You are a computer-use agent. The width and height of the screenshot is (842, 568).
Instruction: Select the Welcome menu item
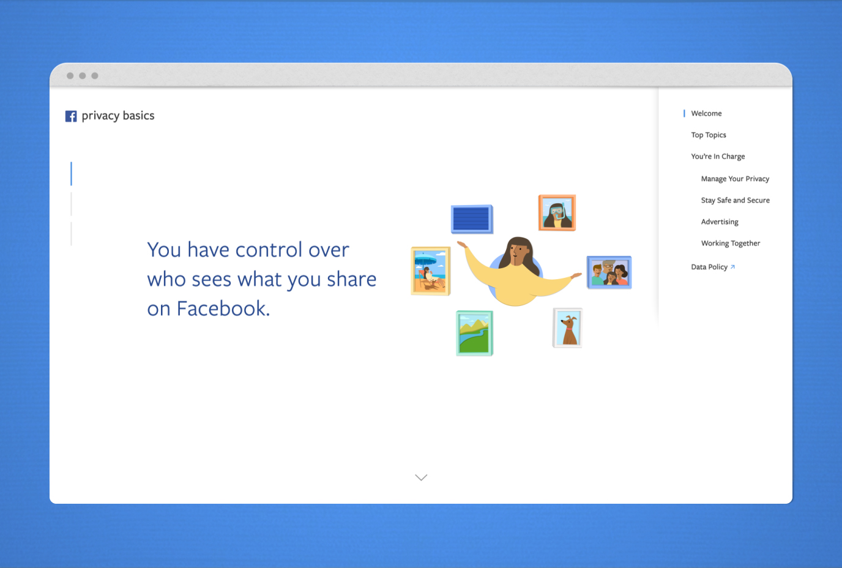coord(706,113)
